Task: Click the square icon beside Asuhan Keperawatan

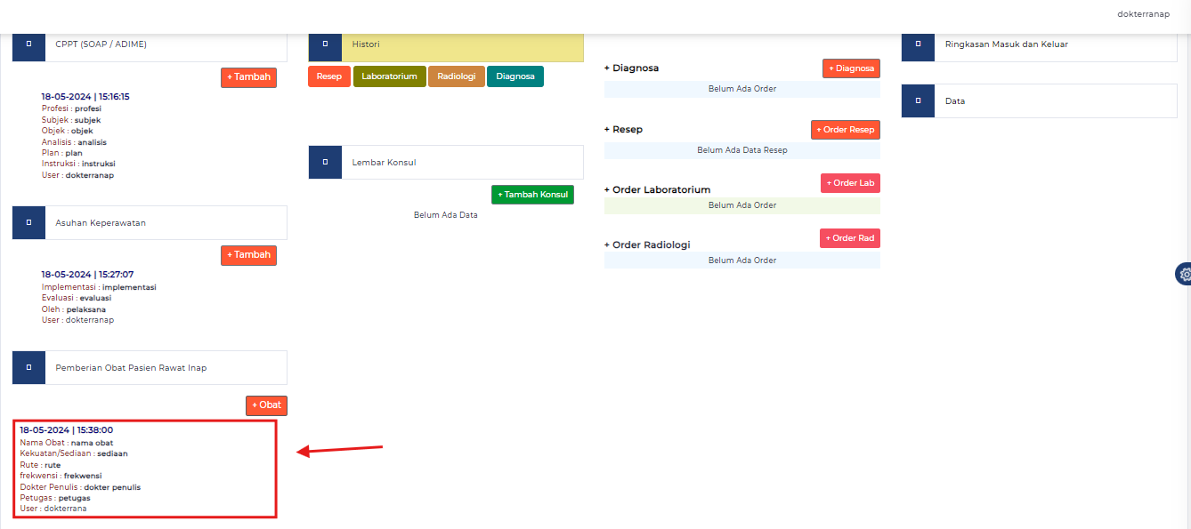Action: tap(28, 222)
